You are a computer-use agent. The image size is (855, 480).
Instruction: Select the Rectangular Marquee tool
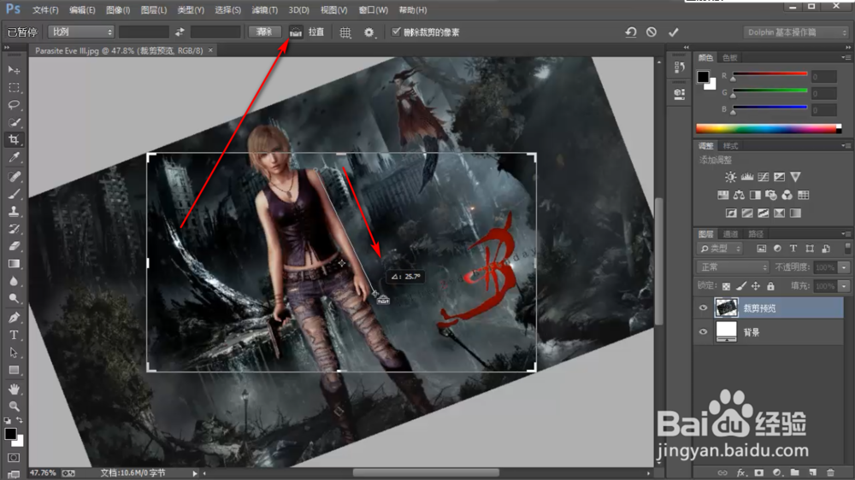(14, 88)
